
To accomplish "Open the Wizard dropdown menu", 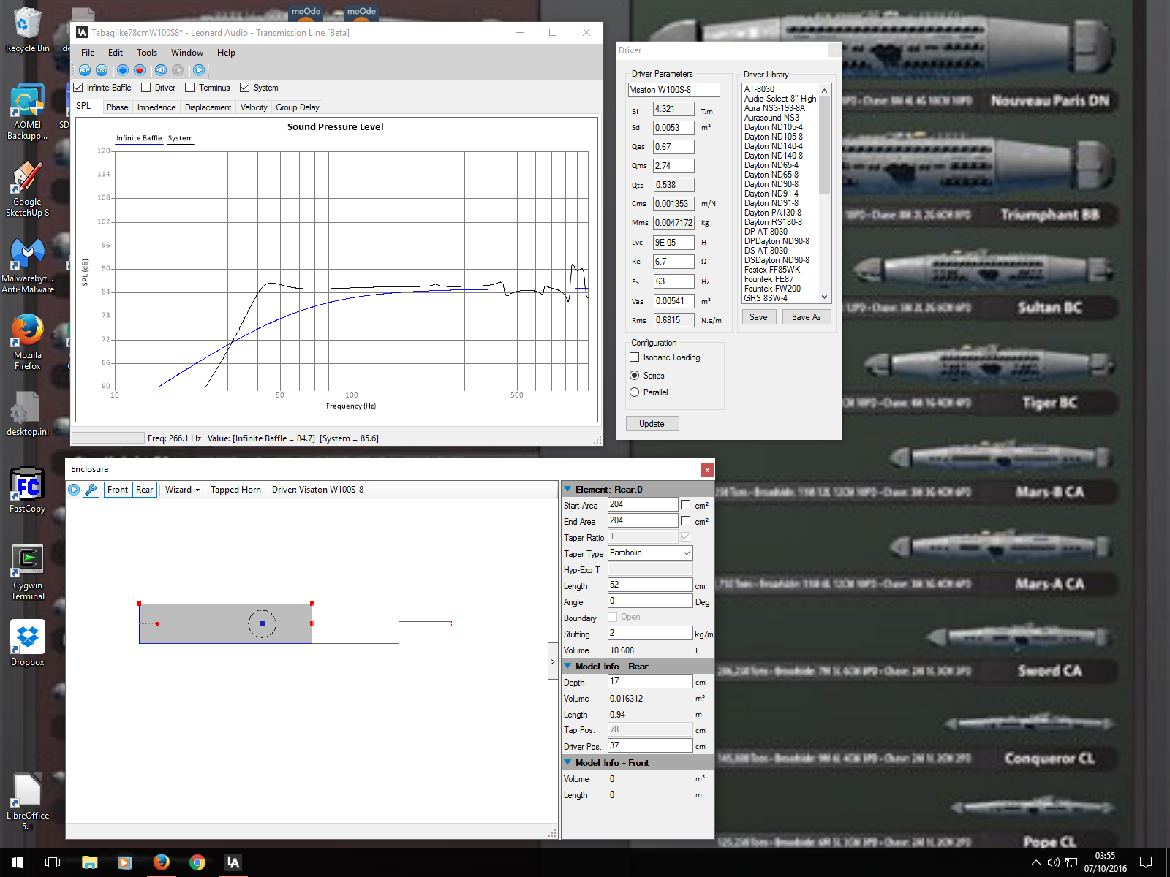I will point(183,490).
